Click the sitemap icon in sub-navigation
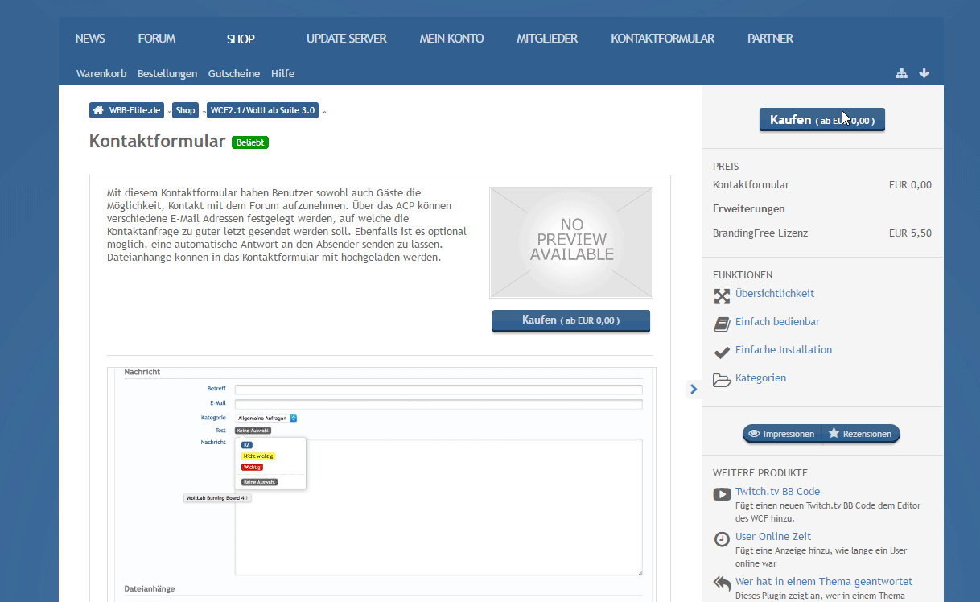Image resolution: width=980 pixels, height=602 pixels. [901, 73]
